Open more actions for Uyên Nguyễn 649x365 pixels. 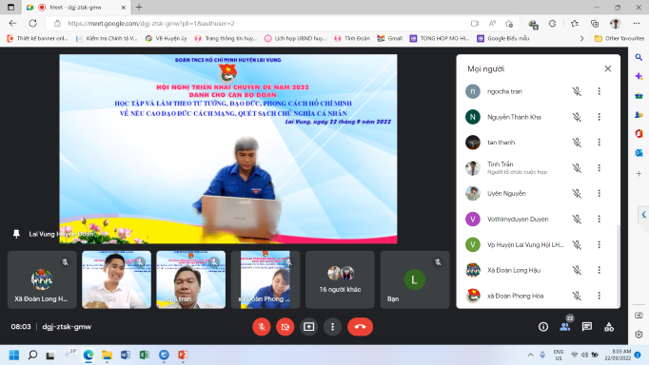pos(599,194)
